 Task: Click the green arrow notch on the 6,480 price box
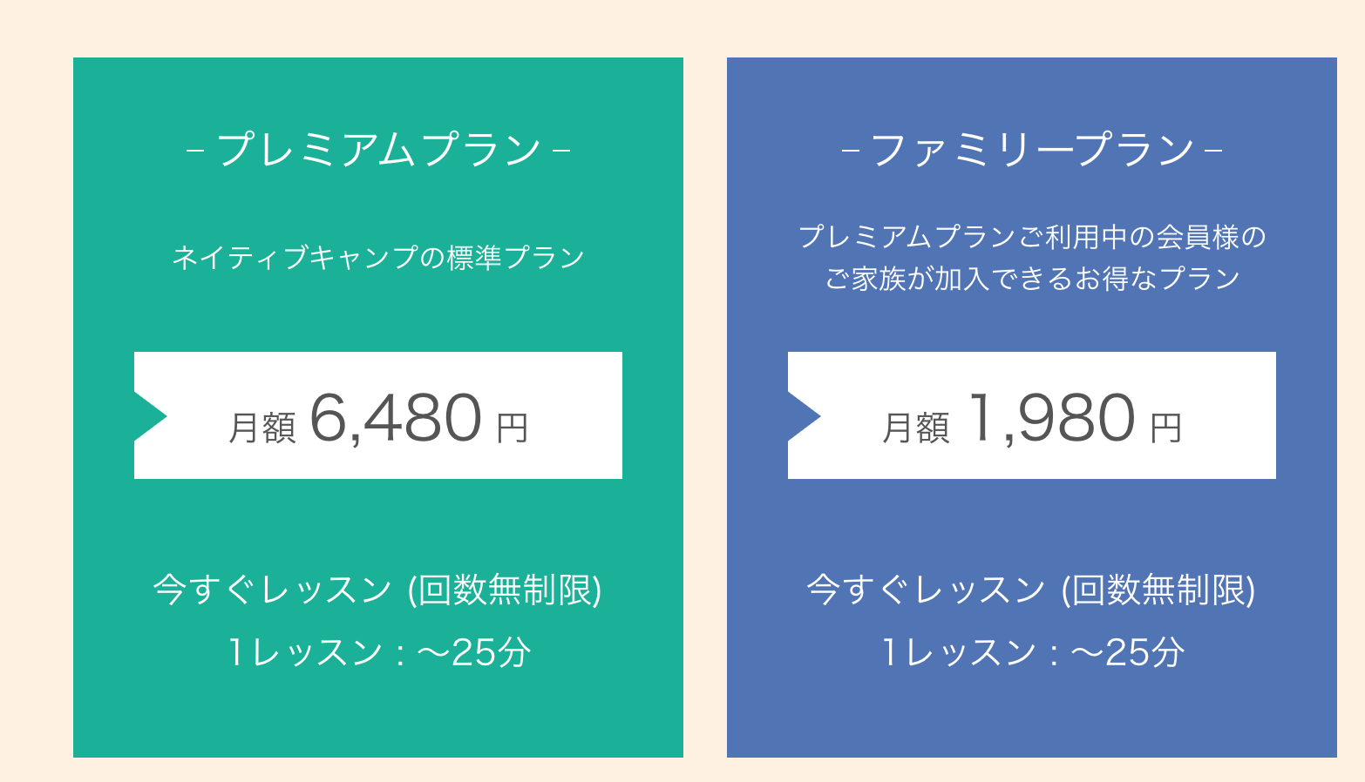coord(148,416)
